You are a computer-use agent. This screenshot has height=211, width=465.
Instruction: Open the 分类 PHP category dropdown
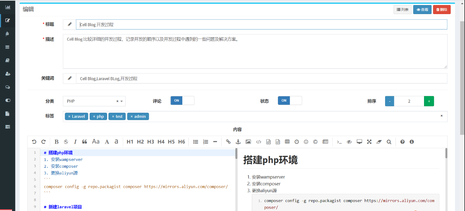coord(94,101)
